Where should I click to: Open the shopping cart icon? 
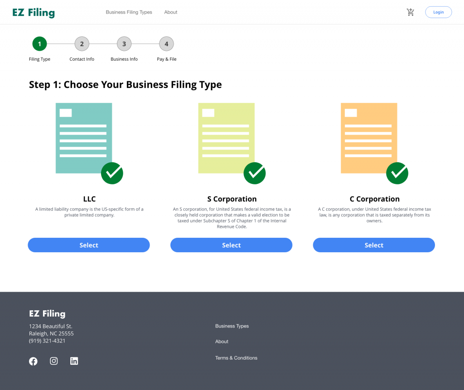coord(410,12)
